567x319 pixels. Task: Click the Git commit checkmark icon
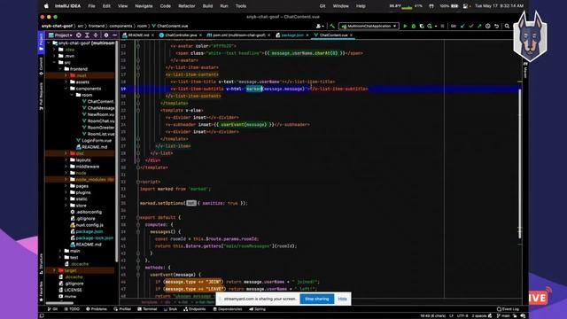[x=470, y=26]
